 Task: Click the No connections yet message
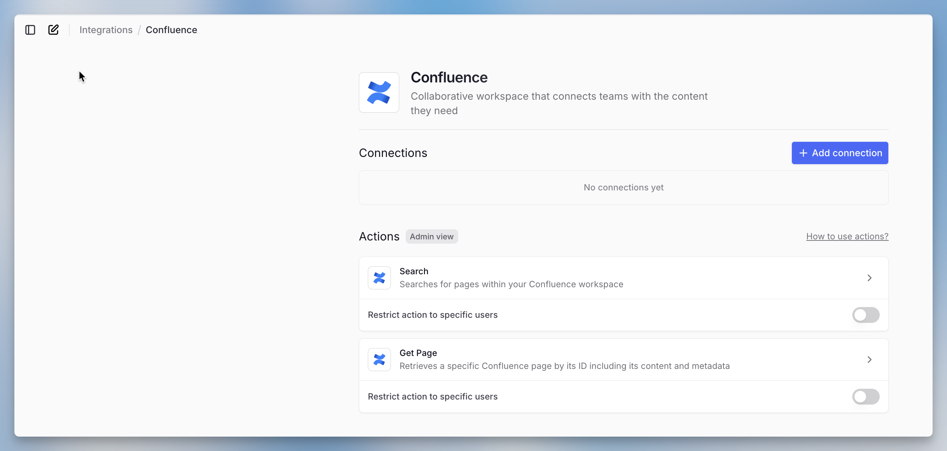pos(623,188)
